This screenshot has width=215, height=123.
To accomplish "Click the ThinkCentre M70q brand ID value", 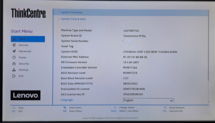I will pos(134,36).
